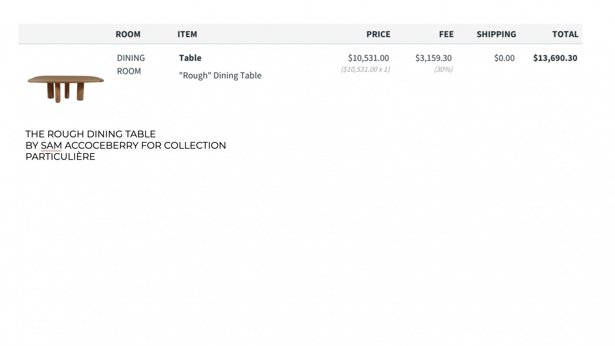Image resolution: width=615 pixels, height=346 pixels.
Task: Click the (30%) fee percentage note
Action: 443,69
